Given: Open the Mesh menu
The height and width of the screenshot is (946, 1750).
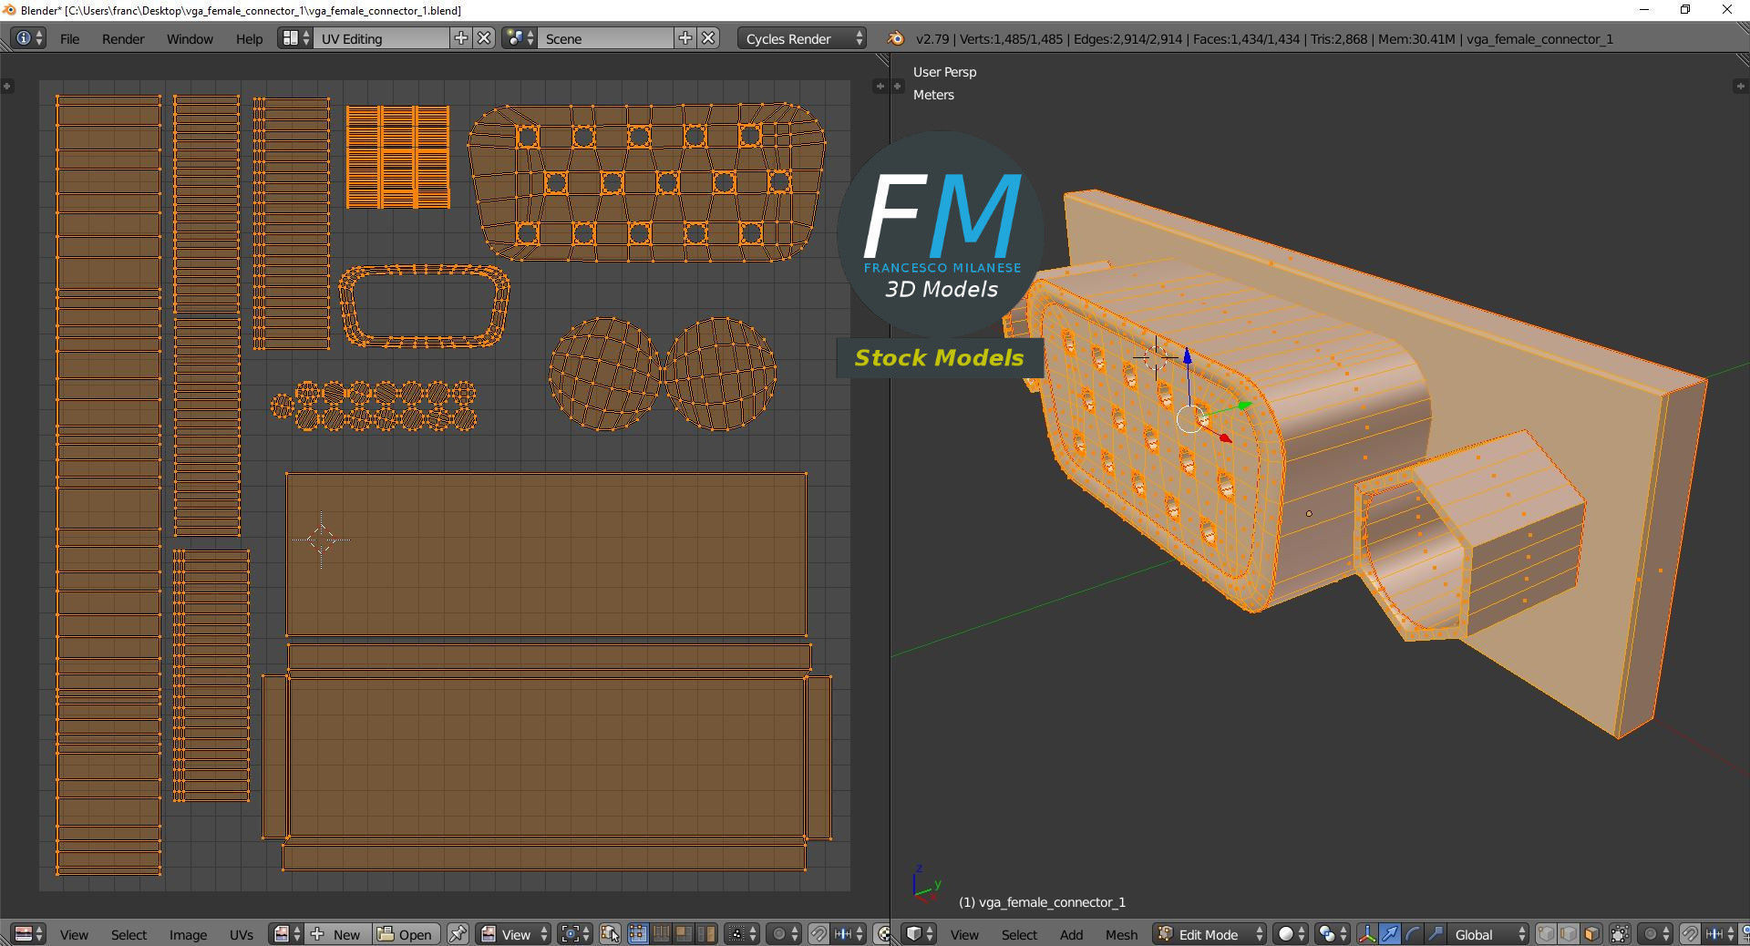Looking at the screenshot, I should click(x=1121, y=935).
